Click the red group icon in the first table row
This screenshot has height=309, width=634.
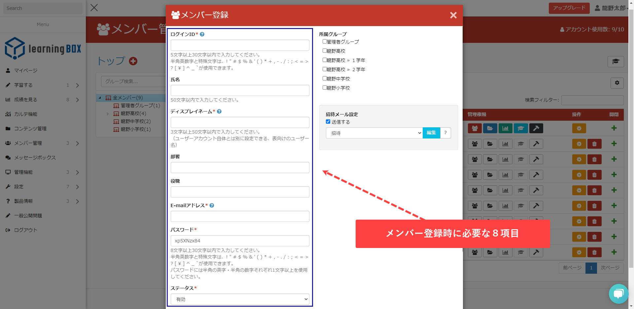[x=475, y=128]
